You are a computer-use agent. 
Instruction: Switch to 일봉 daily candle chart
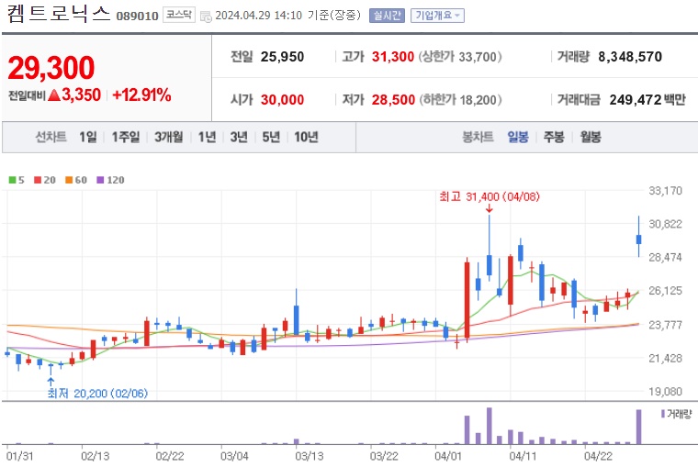point(518,137)
